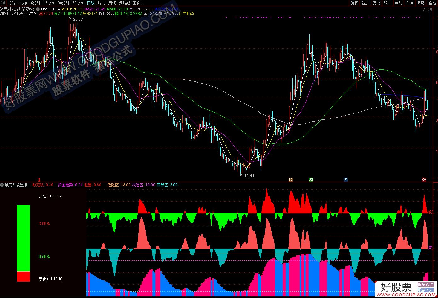Activate the 画线 drawing tool
Viewport: 438px width, 298px height.
(399, 3)
